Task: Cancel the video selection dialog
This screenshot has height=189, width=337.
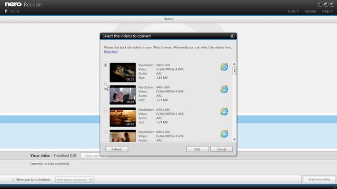Action: pyautogui.click(x=221, y=149)
